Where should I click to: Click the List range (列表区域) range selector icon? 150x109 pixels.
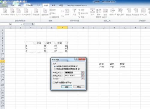83,72
